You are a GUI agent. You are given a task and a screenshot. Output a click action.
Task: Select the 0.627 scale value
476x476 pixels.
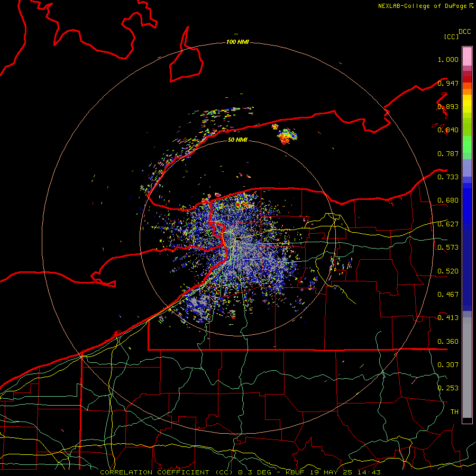click(448, 224)
